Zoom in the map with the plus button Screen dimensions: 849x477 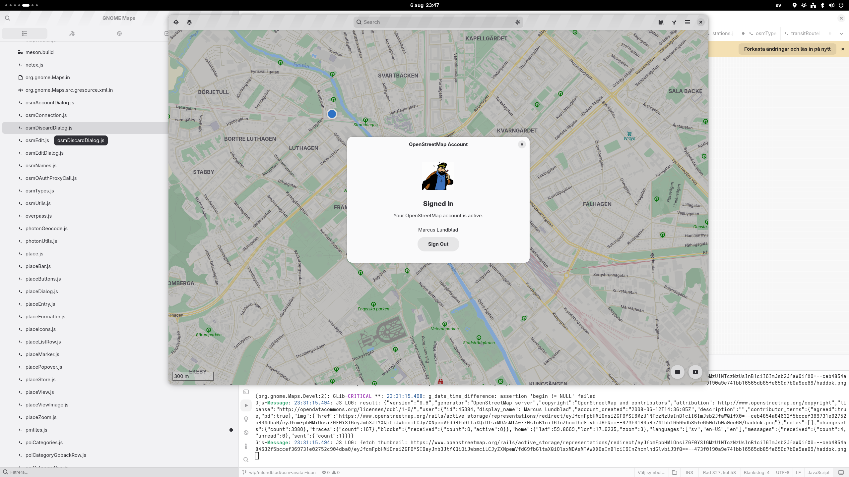(x=695, y=372)
